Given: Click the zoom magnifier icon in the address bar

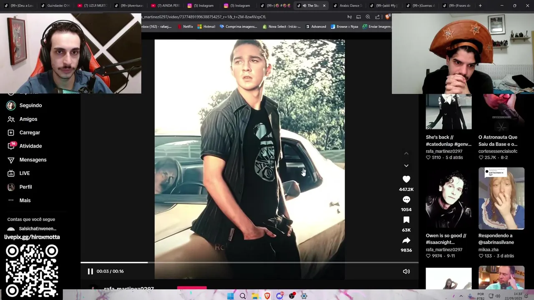Looking at the screenshot, I should click(368, 17).
